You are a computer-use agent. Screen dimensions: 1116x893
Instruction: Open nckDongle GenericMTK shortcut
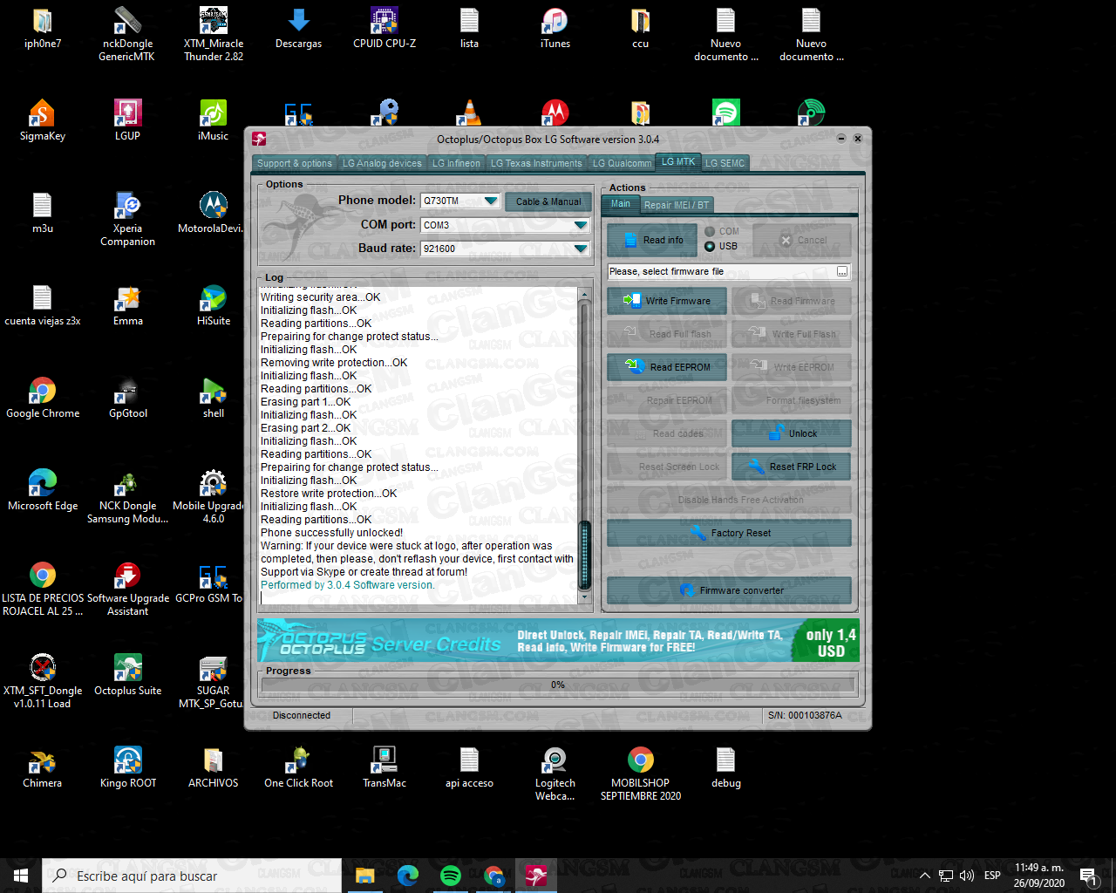click(x=127, y=35)
